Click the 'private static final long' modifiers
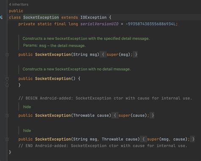This screenshot has width=201, height=161. pyautogui.click(x=48, y=24)
